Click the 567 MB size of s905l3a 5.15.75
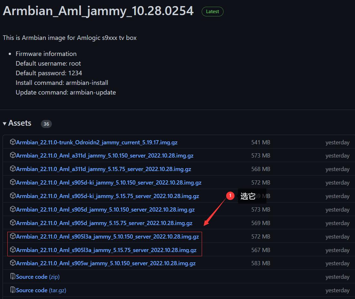 [x=261, y=250]
